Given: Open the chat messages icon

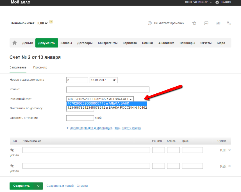Looking at the screenshot, I should [206, 23].
